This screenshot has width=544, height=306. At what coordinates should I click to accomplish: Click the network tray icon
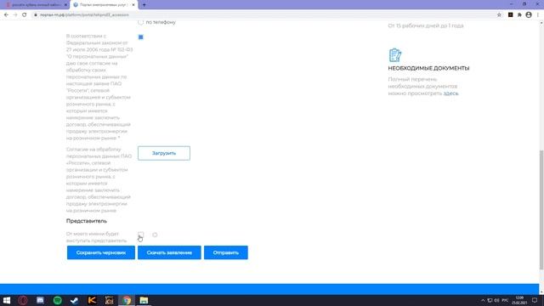click(x=490, y=300)
